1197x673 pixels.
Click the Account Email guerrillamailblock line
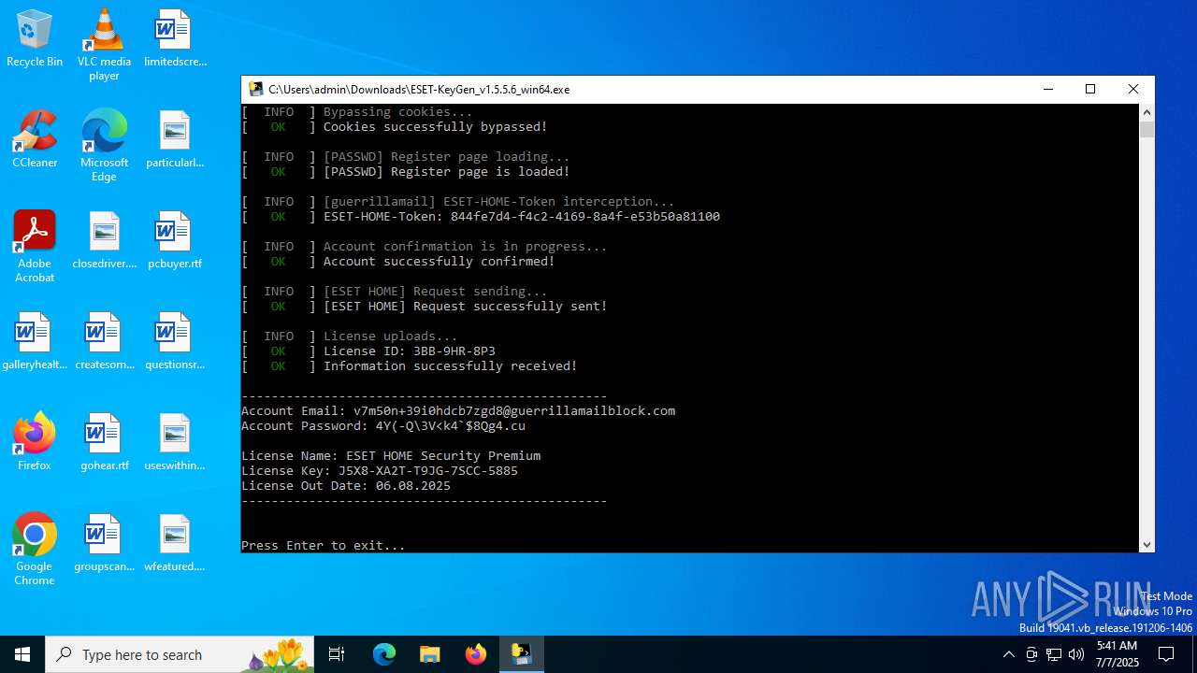click(458, 411)
